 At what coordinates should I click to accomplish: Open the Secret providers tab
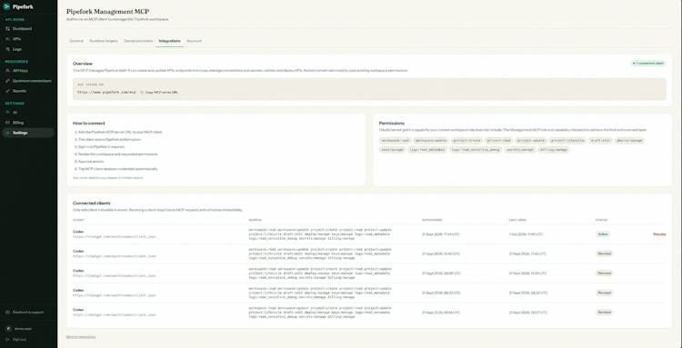click(138, 41)
